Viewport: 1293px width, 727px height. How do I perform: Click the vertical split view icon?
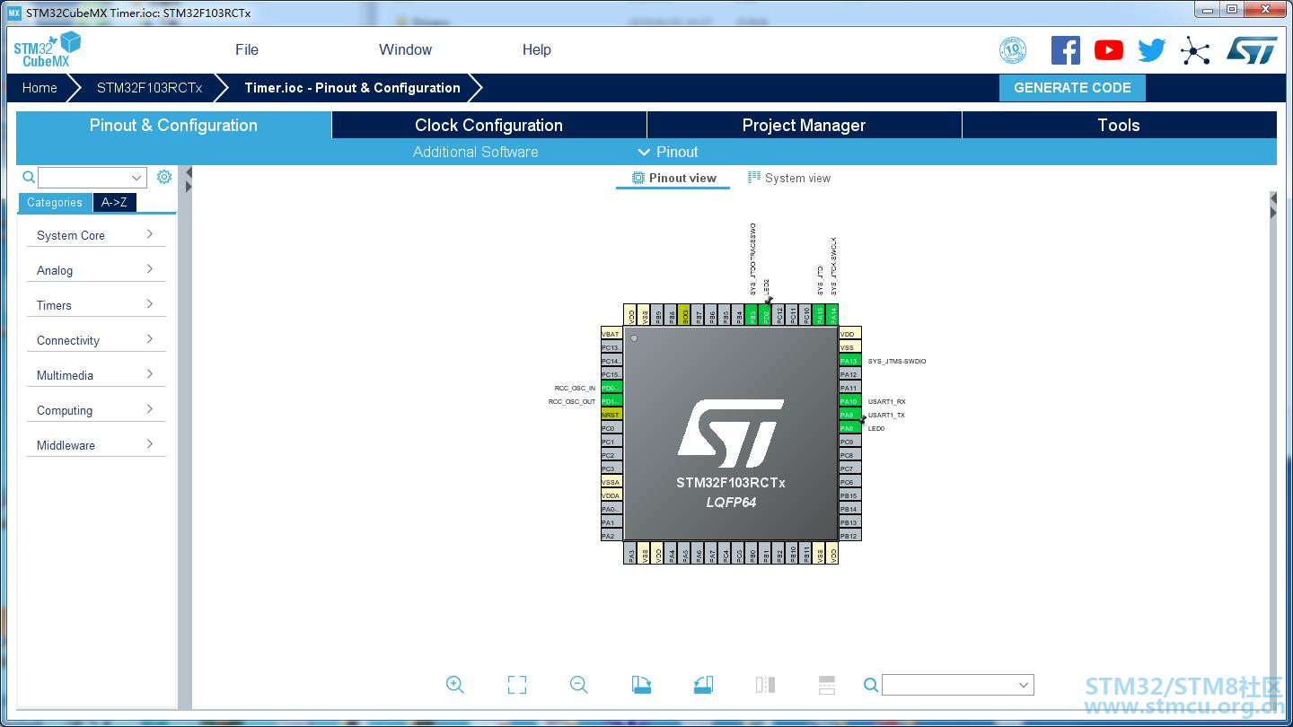click(x=827, y=685)
